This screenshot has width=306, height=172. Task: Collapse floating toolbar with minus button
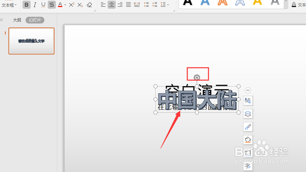(248, 90)
